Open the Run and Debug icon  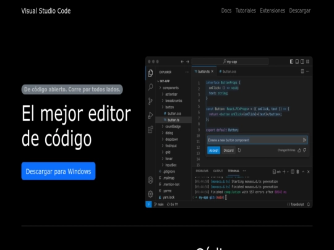[x=150, y=115]
